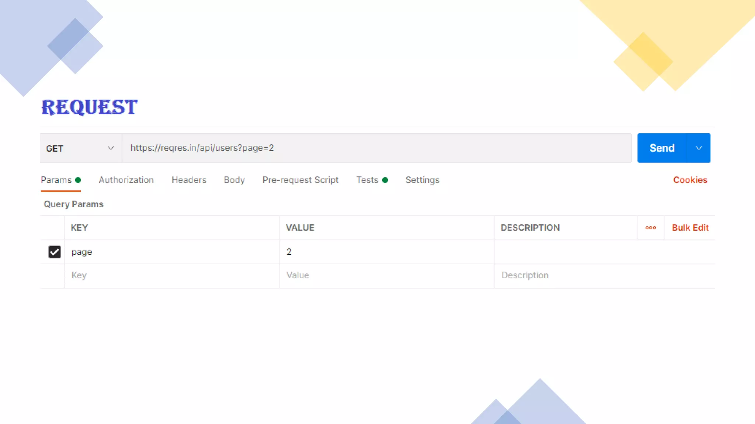This screenshot has width=755, height=424.
Task: Click the request URL input field
Action: coord(376,148)
